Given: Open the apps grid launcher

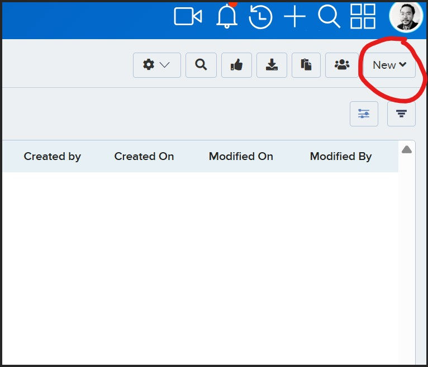Looking at the screenshot, I should pos(363,16).
